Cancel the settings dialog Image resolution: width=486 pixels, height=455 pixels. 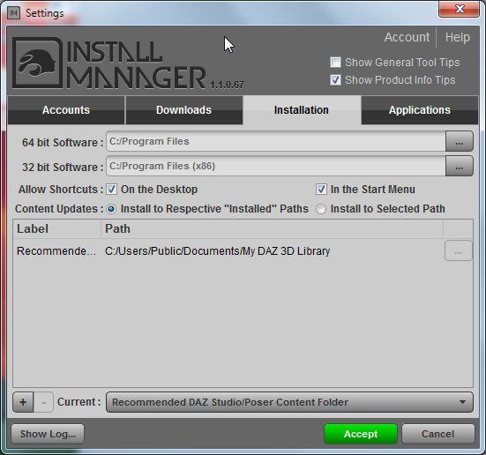438,434
